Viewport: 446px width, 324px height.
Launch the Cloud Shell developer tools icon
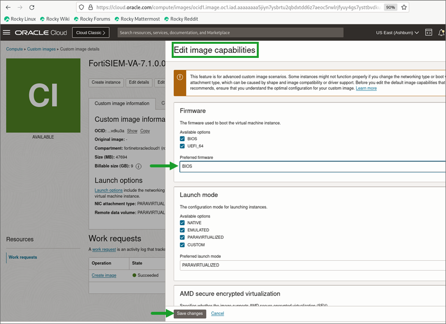[x=428, y=33]
